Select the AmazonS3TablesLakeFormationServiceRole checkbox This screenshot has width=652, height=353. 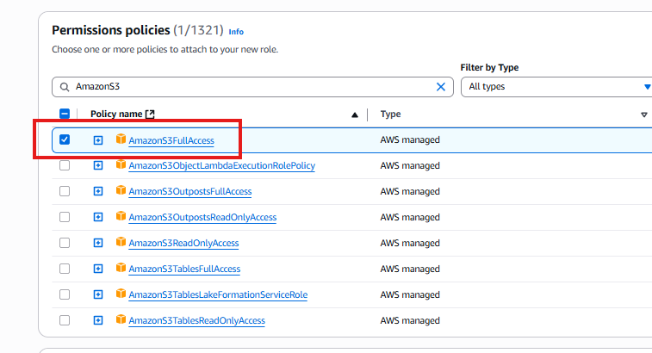pyautogui.click(x=65, y=294)
